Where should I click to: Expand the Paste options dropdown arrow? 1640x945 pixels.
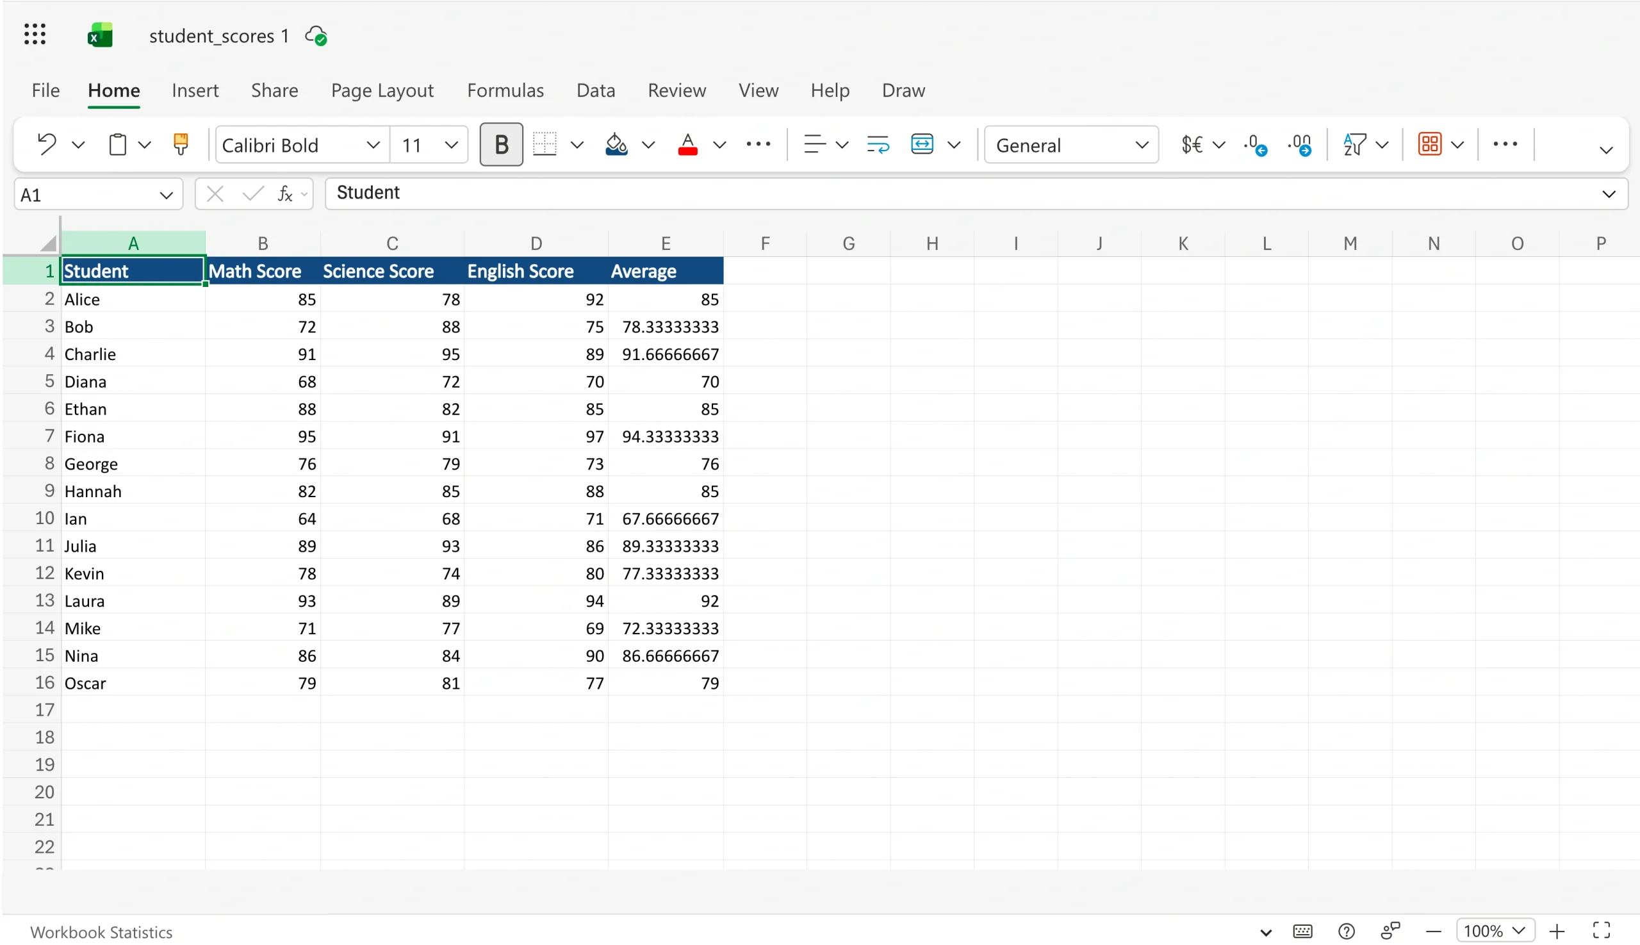(145, 145)
